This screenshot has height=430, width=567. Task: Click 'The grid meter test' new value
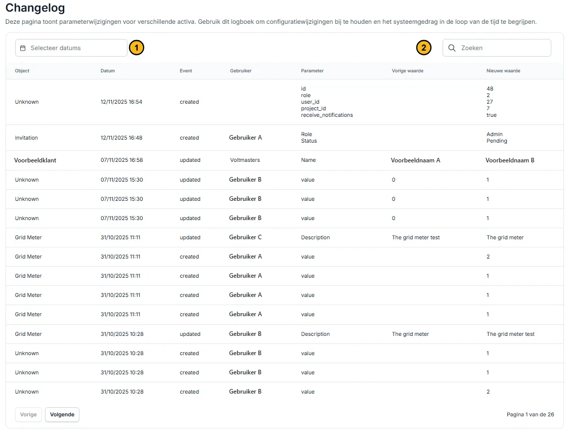click(x=510, y=334)
